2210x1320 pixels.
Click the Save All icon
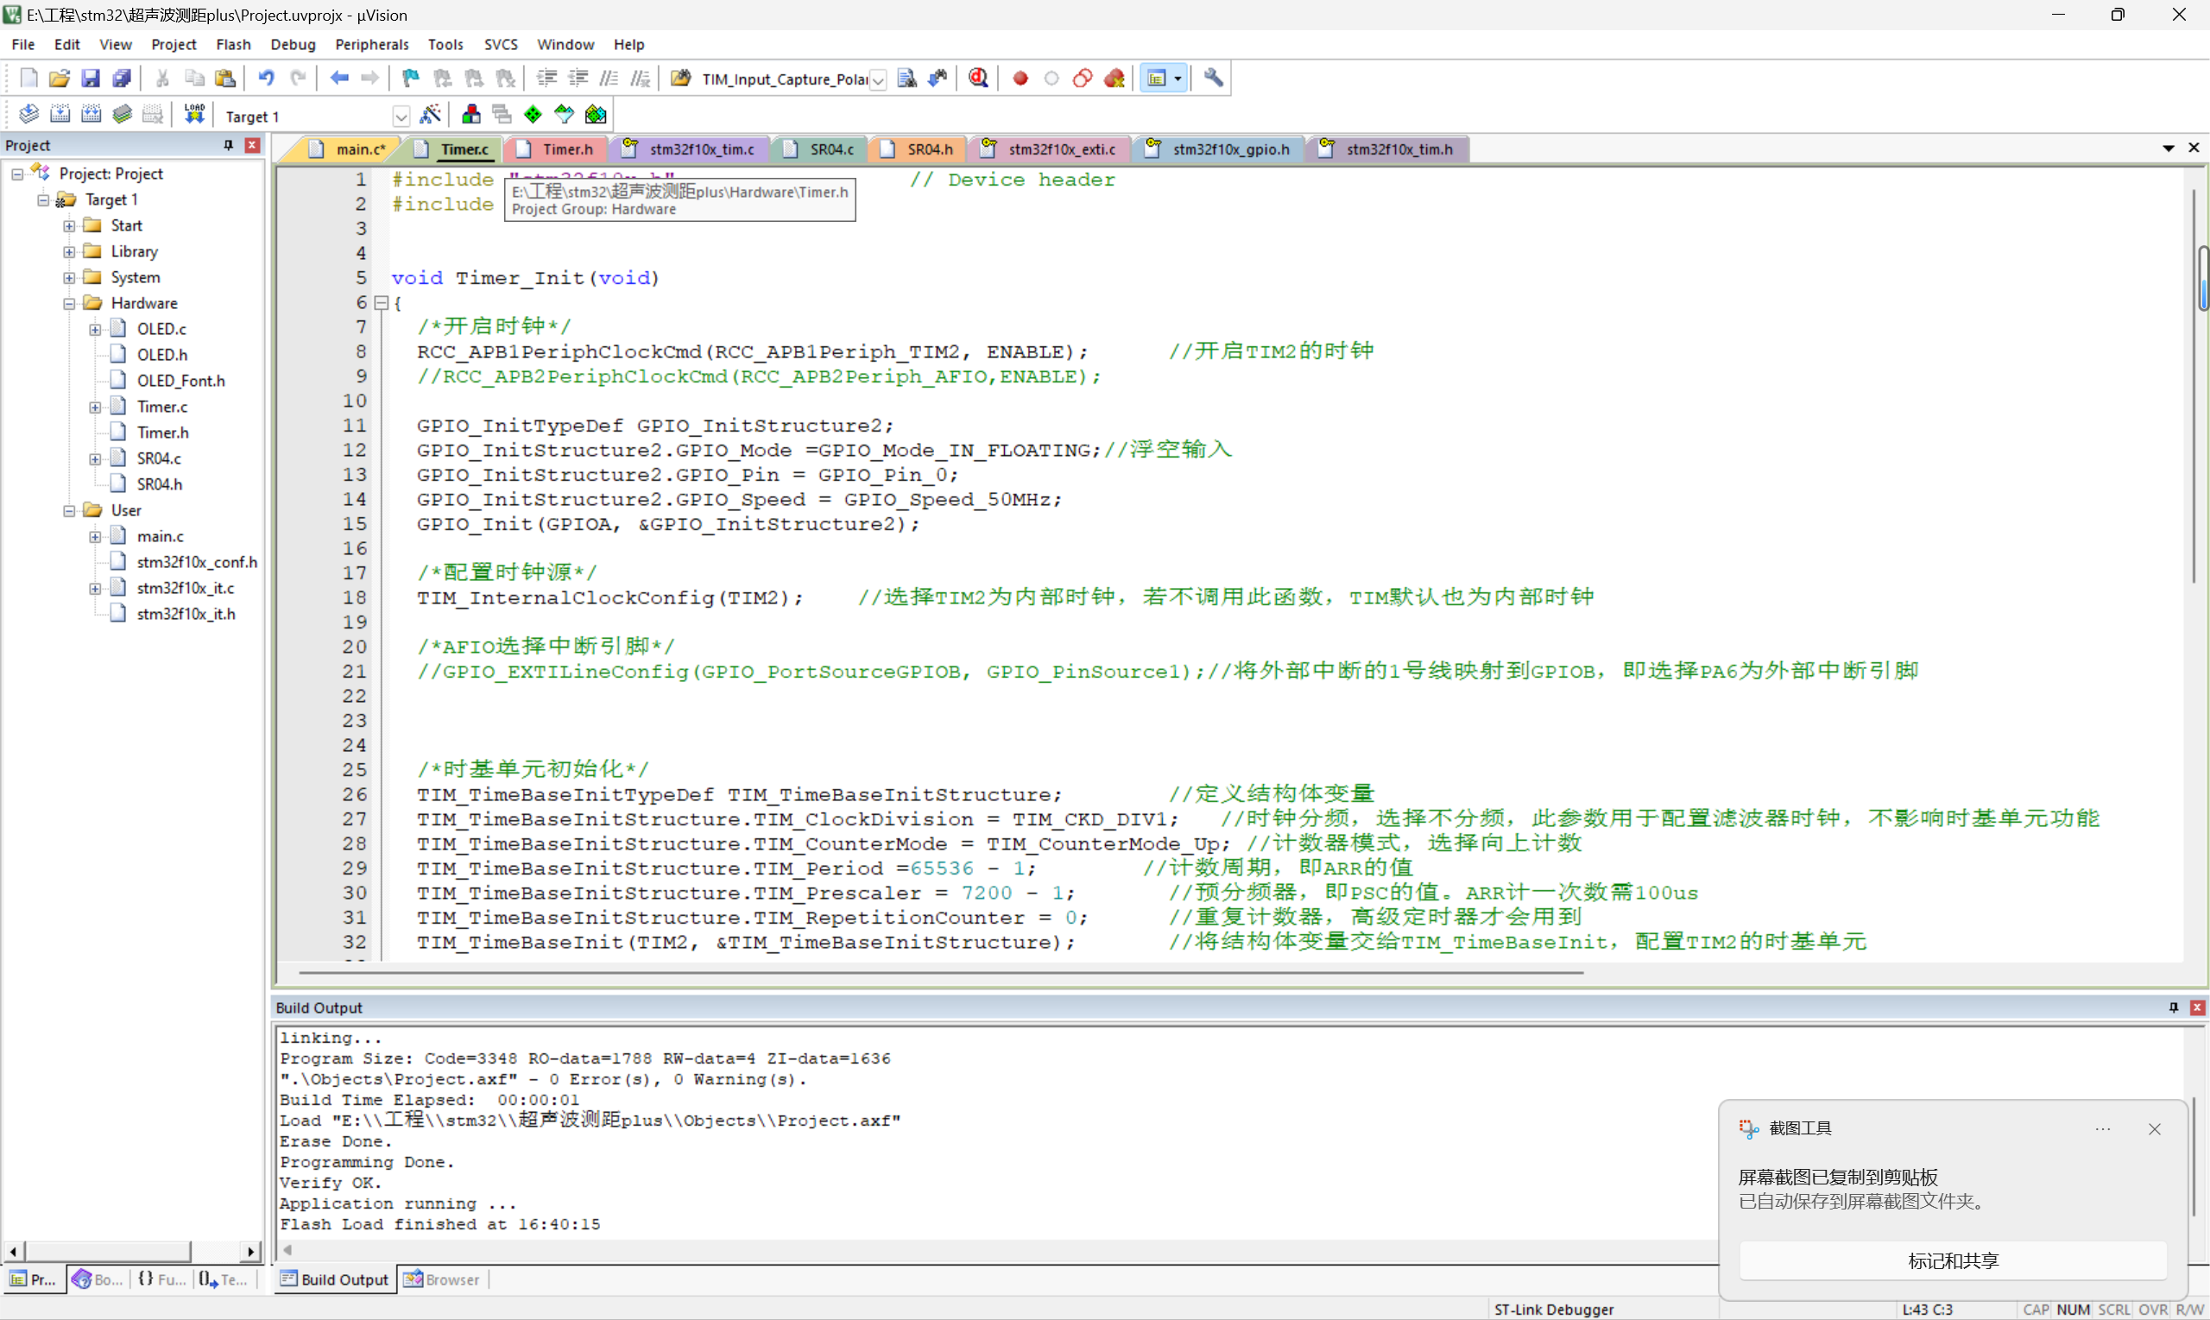tap(122, 79)
